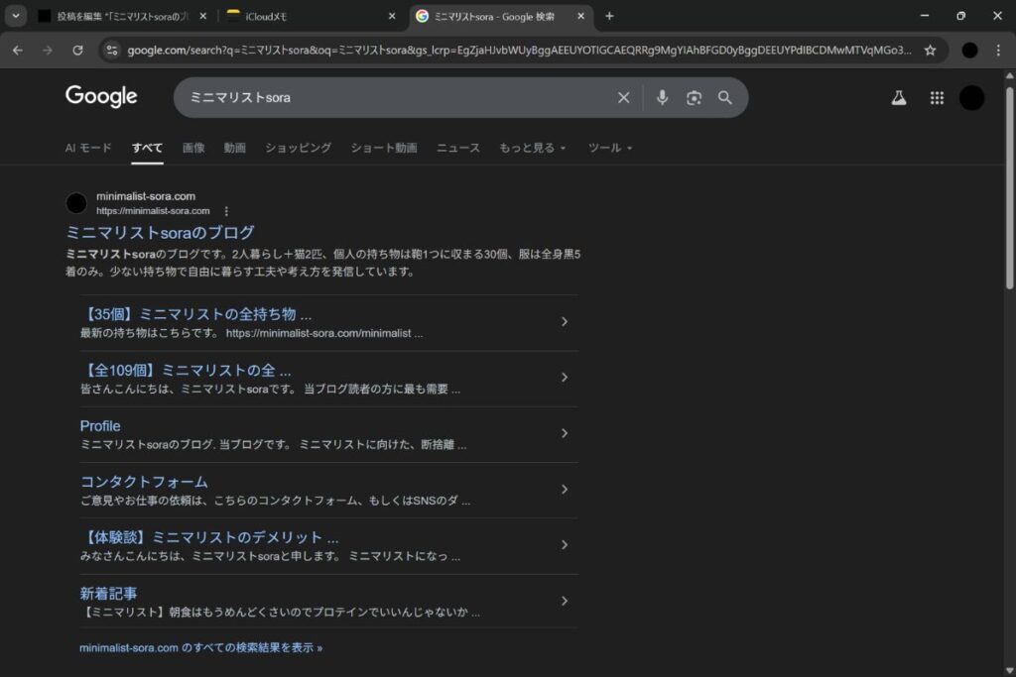Expand the もっと見る dropdown

click(x=533, y=148)
